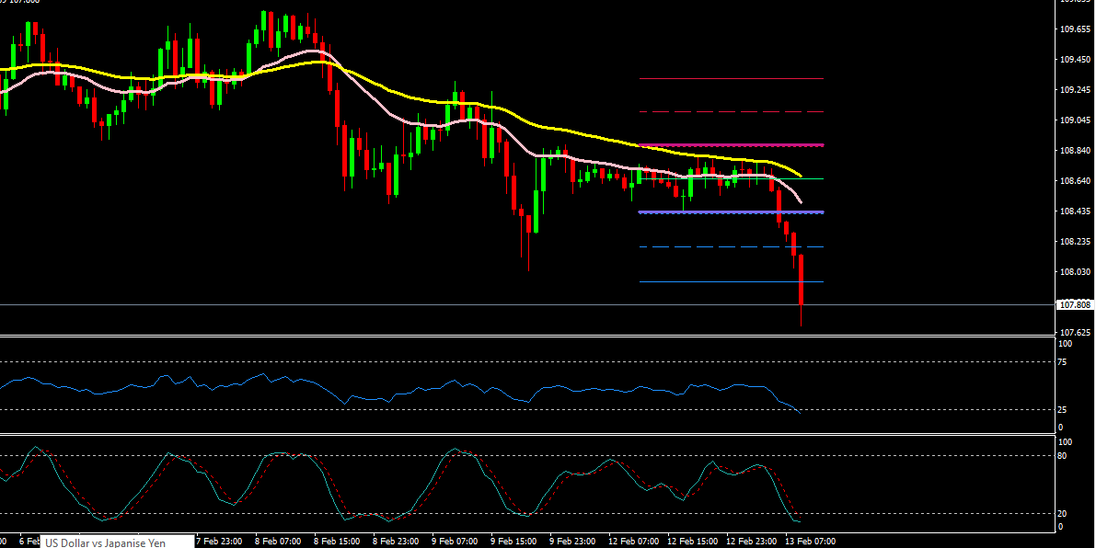The image size is (1096, 548).
Task: Click the 109.655 price axis label
Action: point(1076,29)
